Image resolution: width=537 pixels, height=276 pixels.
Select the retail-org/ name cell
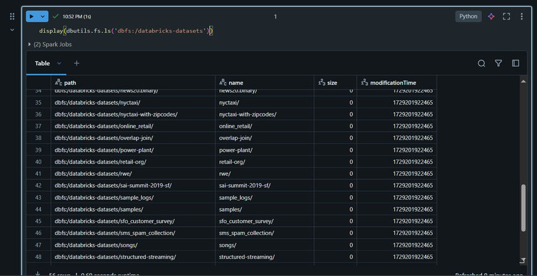click(x=264, y=162)
